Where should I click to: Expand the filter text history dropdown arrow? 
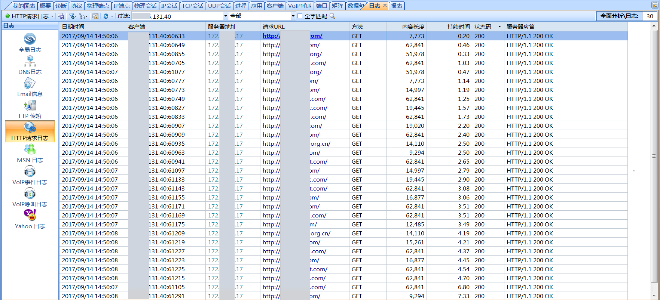(x=225, y=16)
